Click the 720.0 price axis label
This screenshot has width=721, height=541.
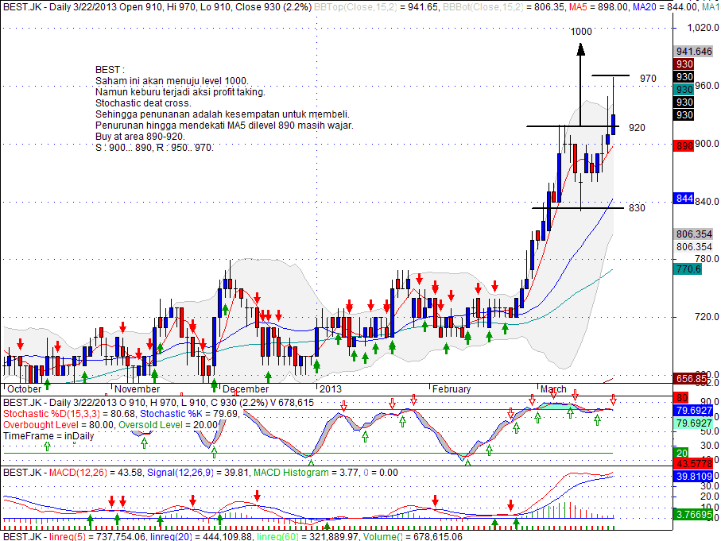click(x=707, y=317)
